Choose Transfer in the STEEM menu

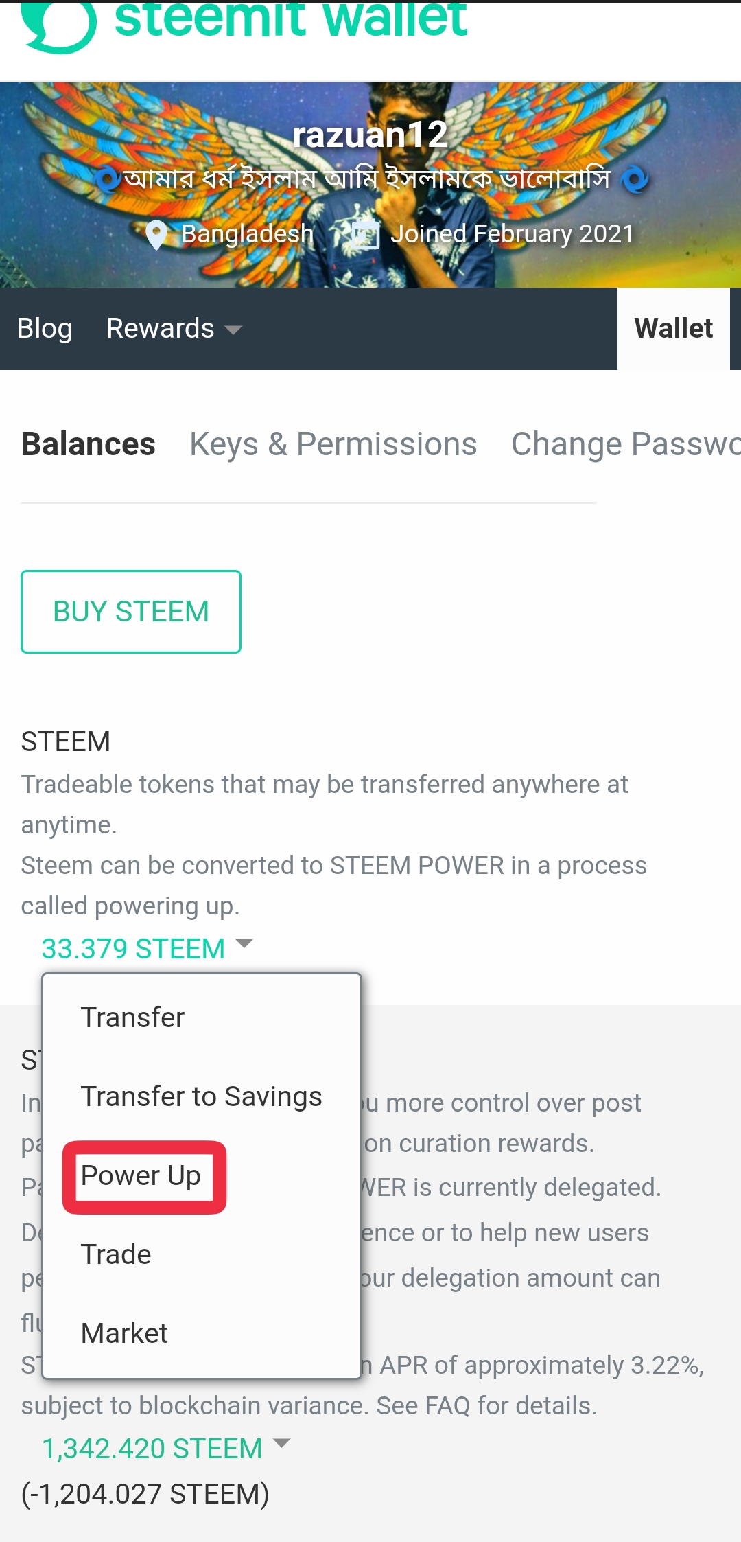(133, 1017)
